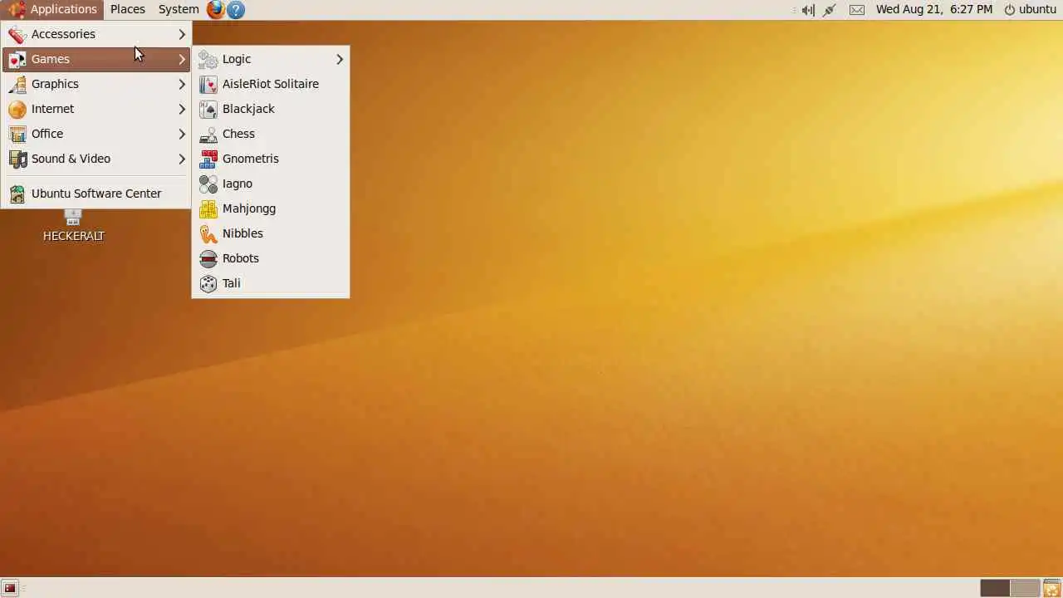Select the Internet text label
The image size is (1063, 598).
[52, 109]
